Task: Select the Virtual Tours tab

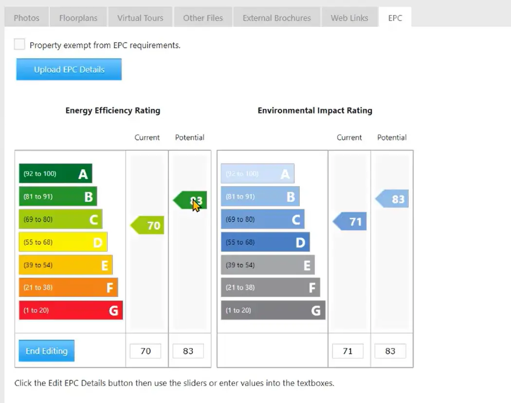Action: 140,18
